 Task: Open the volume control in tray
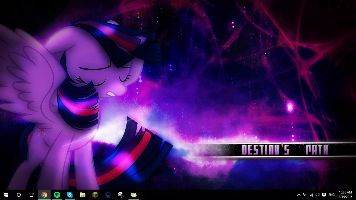pos(317,195)
